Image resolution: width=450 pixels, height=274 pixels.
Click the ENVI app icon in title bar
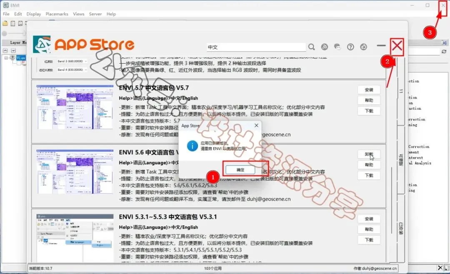6,5
